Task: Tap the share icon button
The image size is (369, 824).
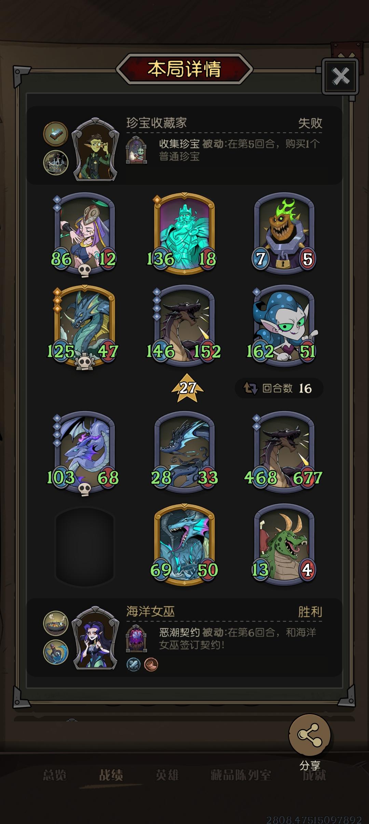Action: click(x=310, y=735)
